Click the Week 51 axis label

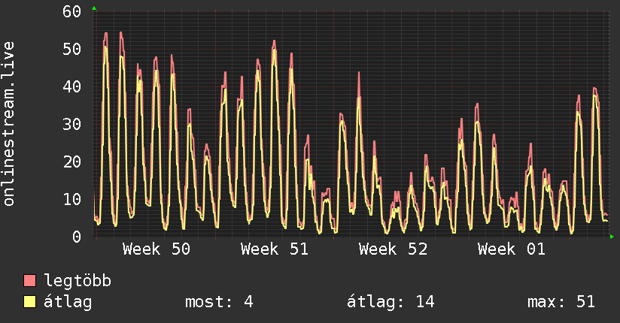tap(275, 249)
